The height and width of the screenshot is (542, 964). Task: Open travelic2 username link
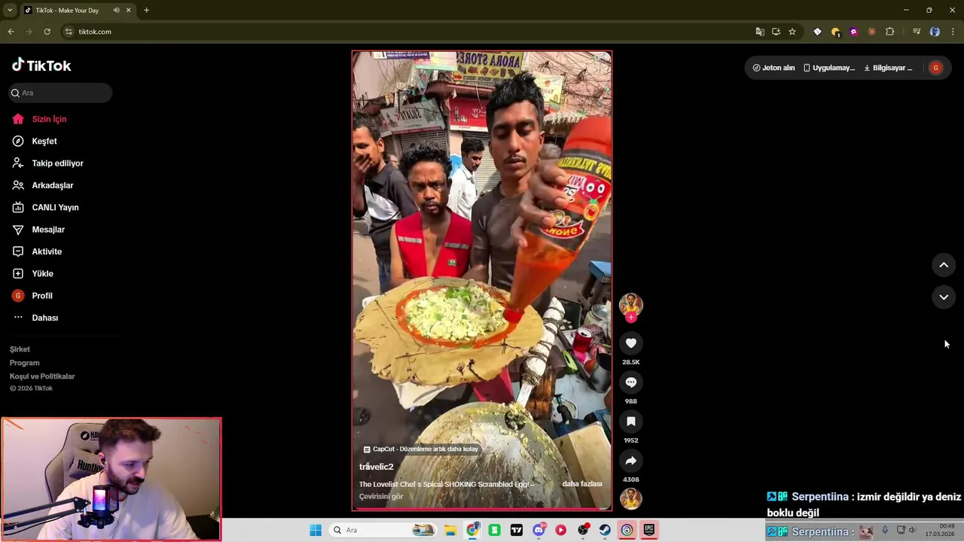pyautogui.click(x=377, y=467)
